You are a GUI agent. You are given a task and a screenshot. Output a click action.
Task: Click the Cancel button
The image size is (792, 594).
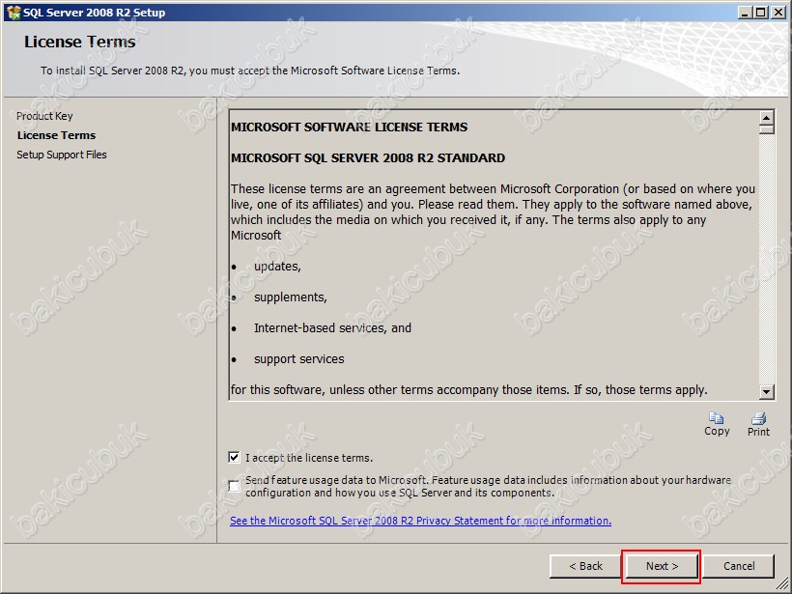(739, 566)
